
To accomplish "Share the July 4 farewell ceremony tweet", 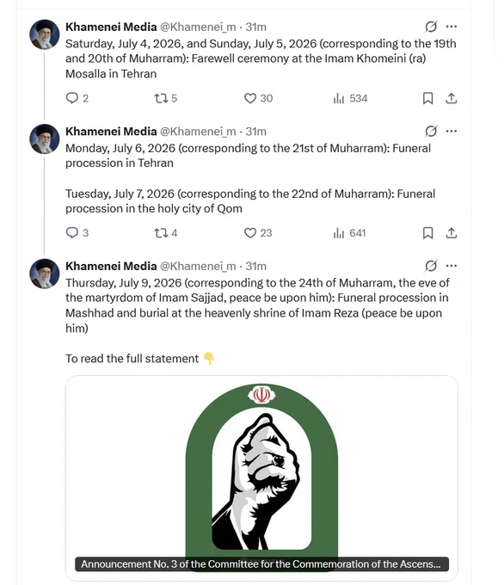I will [x=452, y=98].
